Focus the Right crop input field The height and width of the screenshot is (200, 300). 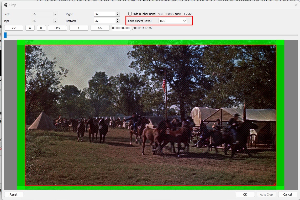pos(105,14)
